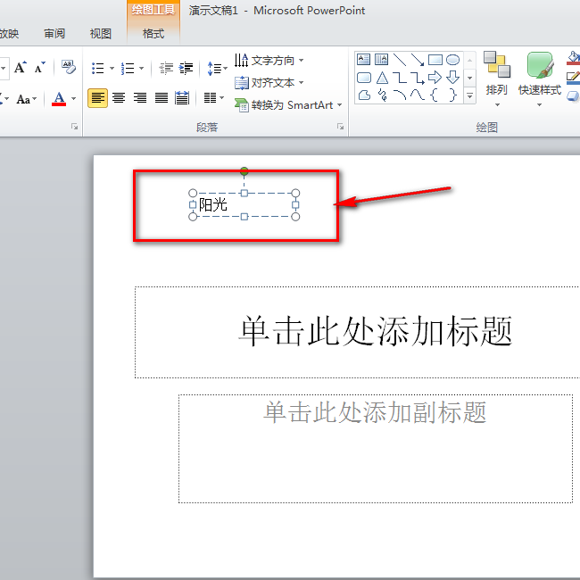Shrink the font size with the smaller A icon
The width and height of the screenshot is (580, 580).
(39, 67)
